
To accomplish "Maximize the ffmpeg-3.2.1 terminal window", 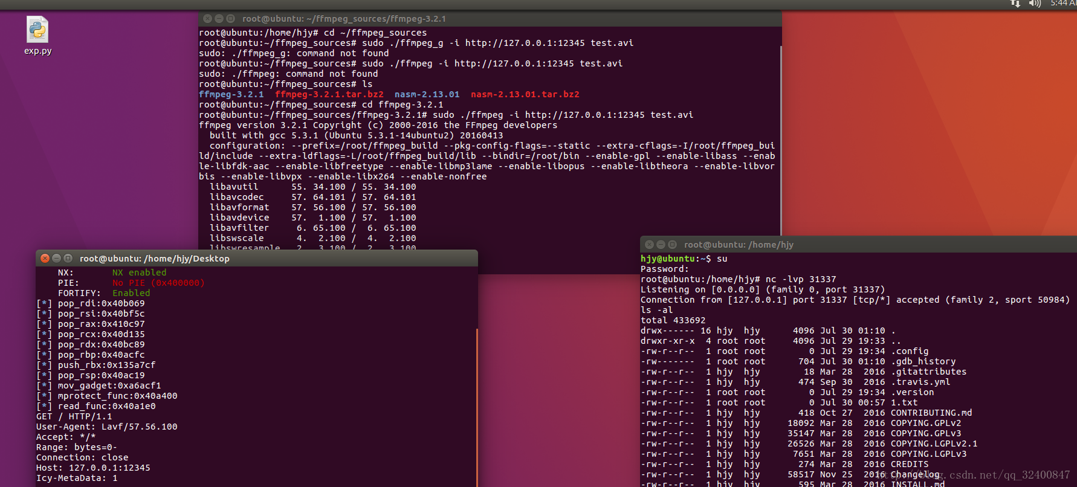I will point(230,19).
